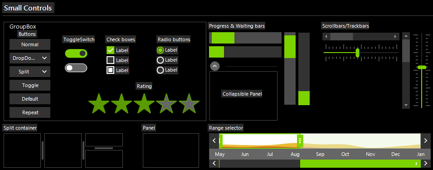Check the second empty Label checkbox
This screenshot has height=170, width=433.
click(111, 60)
